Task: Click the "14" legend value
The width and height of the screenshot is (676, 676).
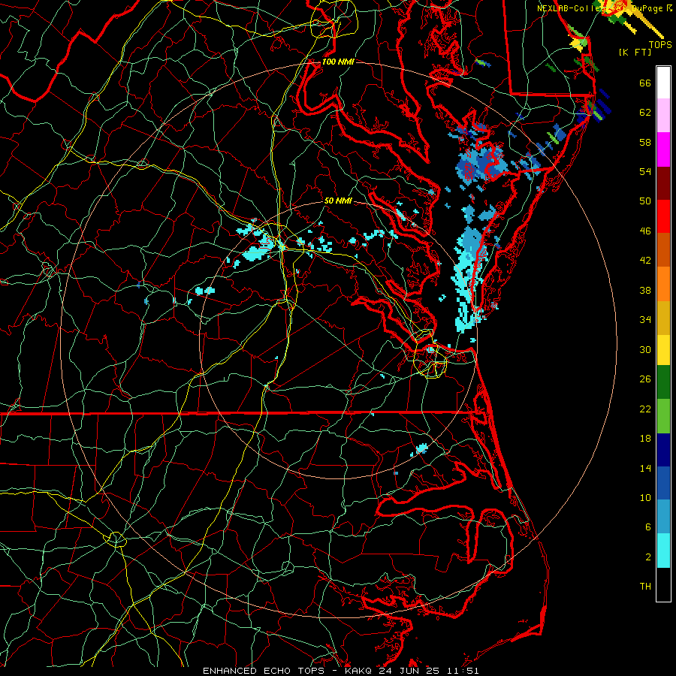Action: coord(645,468)
